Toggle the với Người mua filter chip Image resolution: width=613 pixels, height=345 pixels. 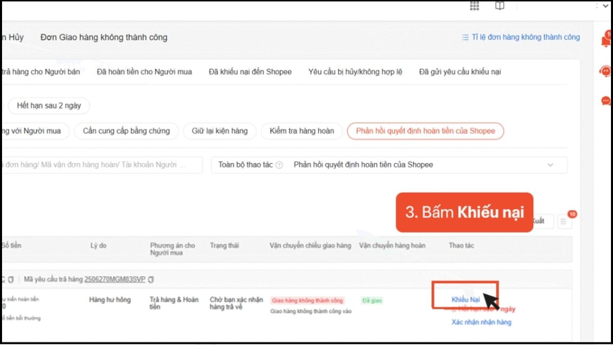(35, 131)
